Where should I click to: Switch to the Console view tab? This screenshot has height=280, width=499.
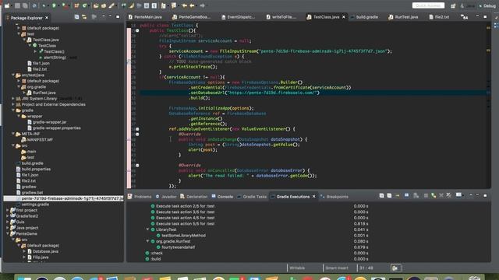coord(222,197)
